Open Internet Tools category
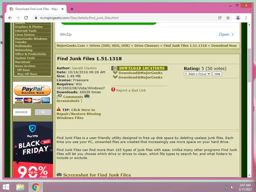 click(x=26, y=31)
